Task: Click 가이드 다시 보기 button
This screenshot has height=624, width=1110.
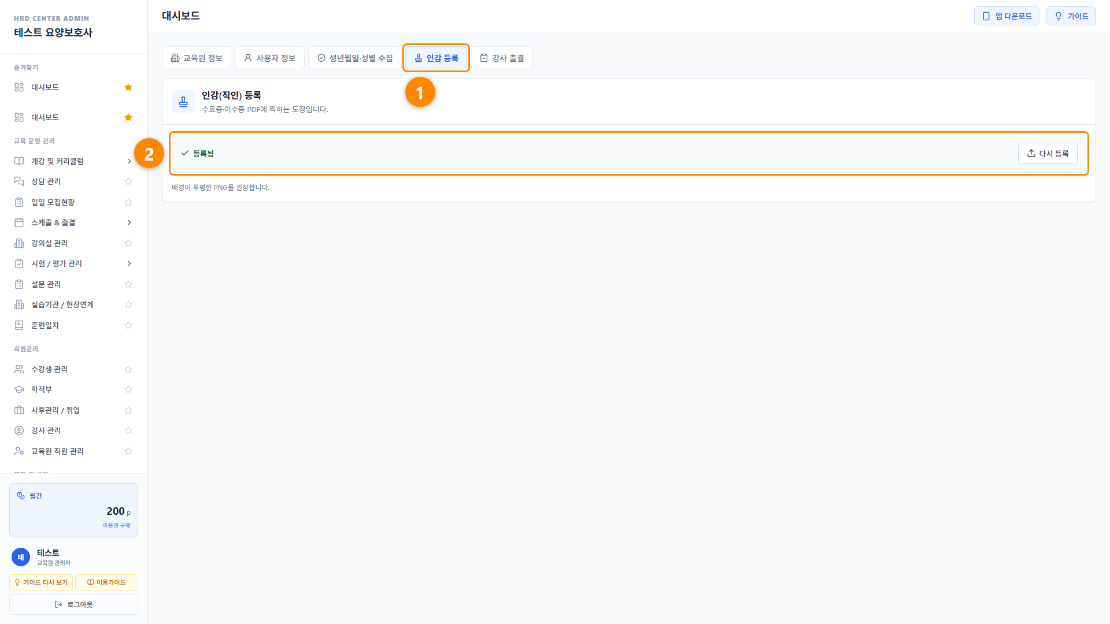Action: [x=41, y=582]
